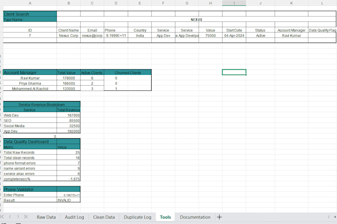Select the Total Raw Records label

30,152
